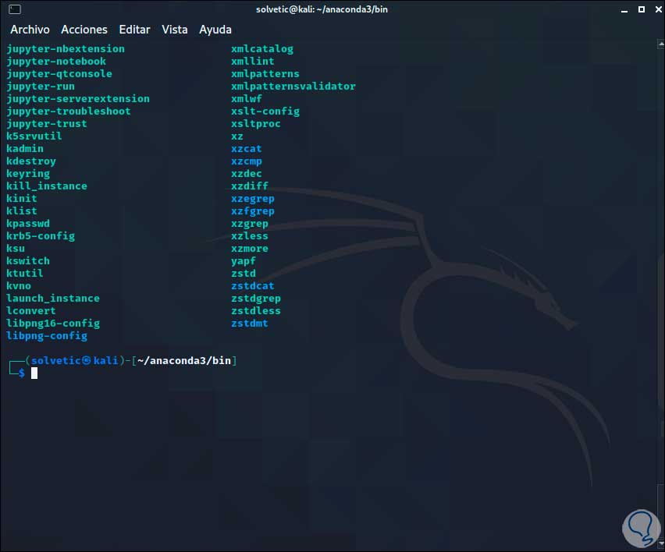Viewport: 665px width, 552px height.
Task: Click the jupyter-nbextension entry
Action: [66, 49]
